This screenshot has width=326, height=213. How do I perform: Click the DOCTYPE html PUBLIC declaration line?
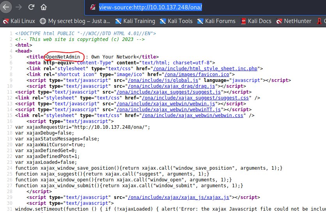click(85, 34)
